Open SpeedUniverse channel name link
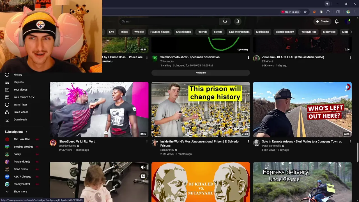359x202 pixels. click(x=67, y=146)
